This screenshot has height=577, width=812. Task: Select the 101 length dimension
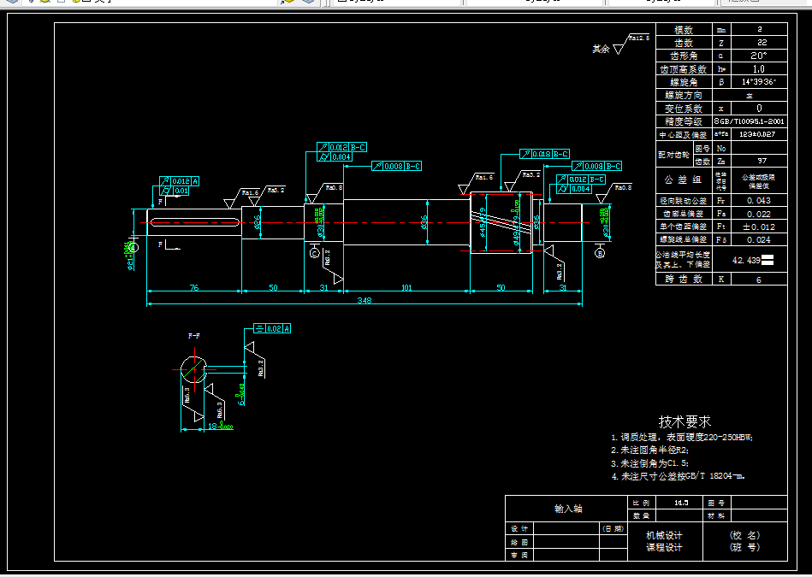tap(406, 287)
